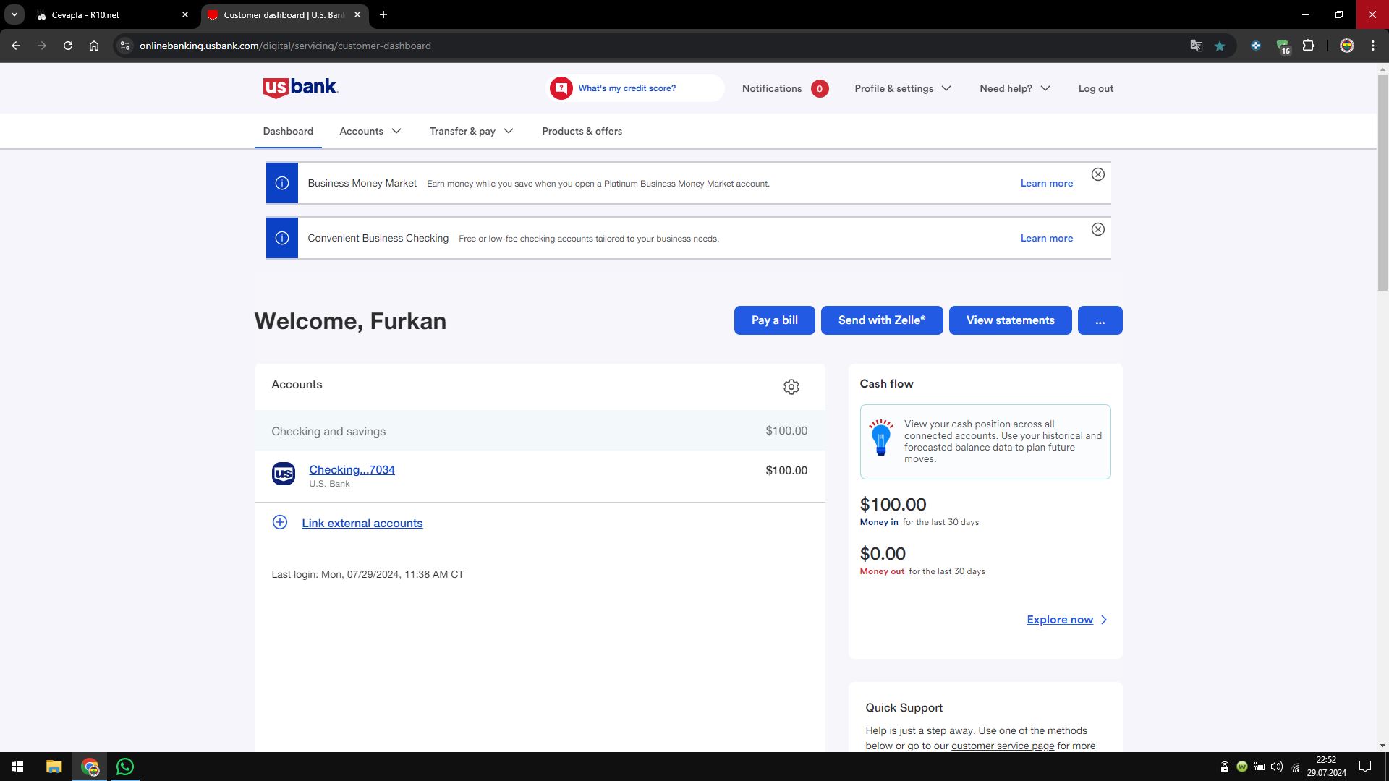Open WhatsApp from the taskbar
The image size is (1389, 781).
coord(124,767)
